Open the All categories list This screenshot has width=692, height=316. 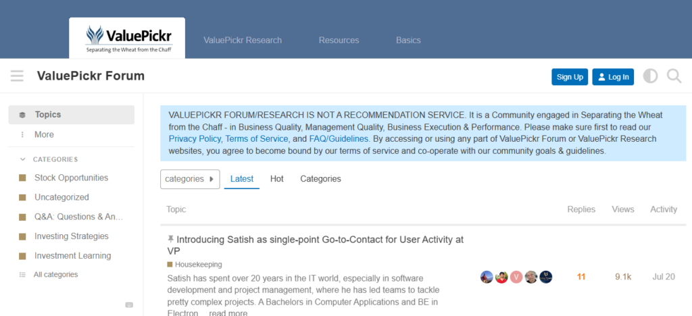coord(55,275)
